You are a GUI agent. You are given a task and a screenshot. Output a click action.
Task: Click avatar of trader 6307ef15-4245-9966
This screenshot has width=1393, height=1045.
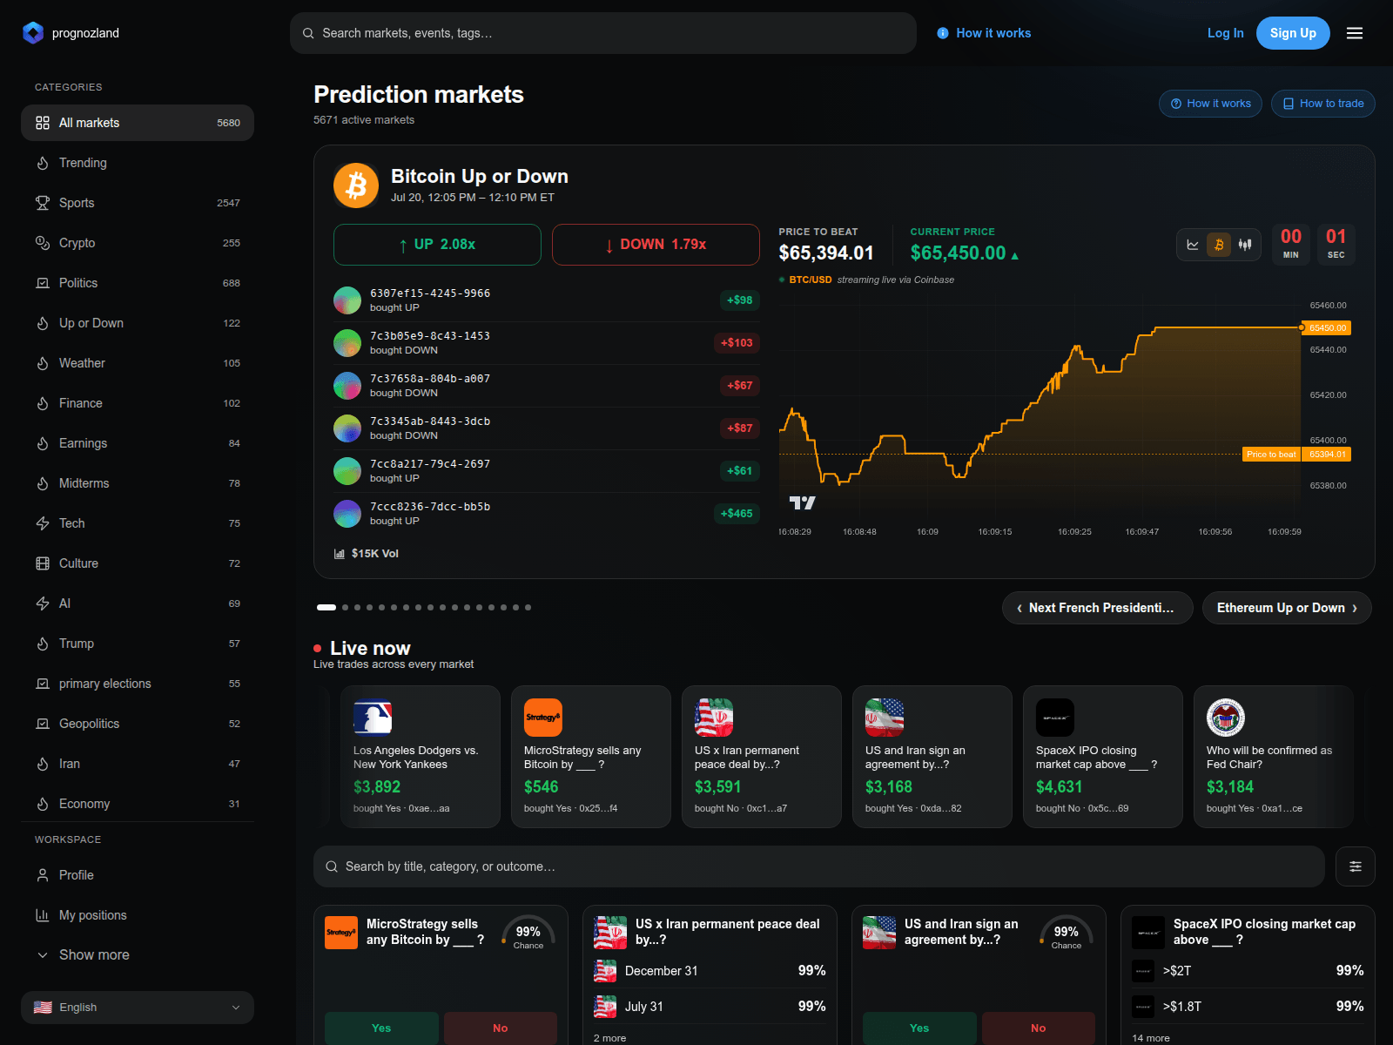[347, 300]
